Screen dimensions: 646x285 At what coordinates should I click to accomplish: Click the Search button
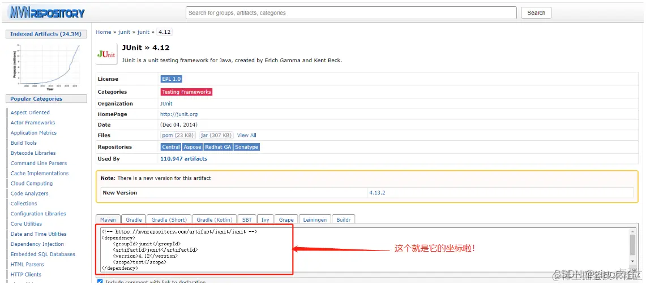(536, 13)
